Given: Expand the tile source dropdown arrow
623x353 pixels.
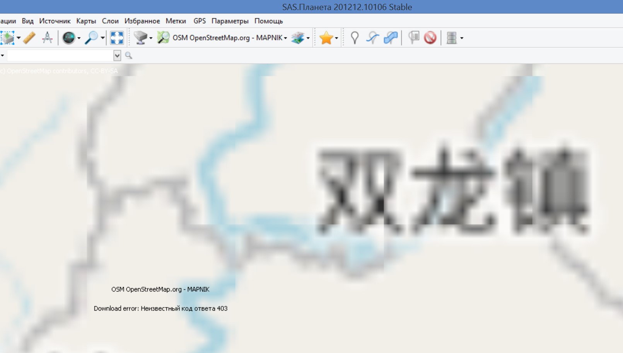Looking at the screenshot, I should (151, 38).
